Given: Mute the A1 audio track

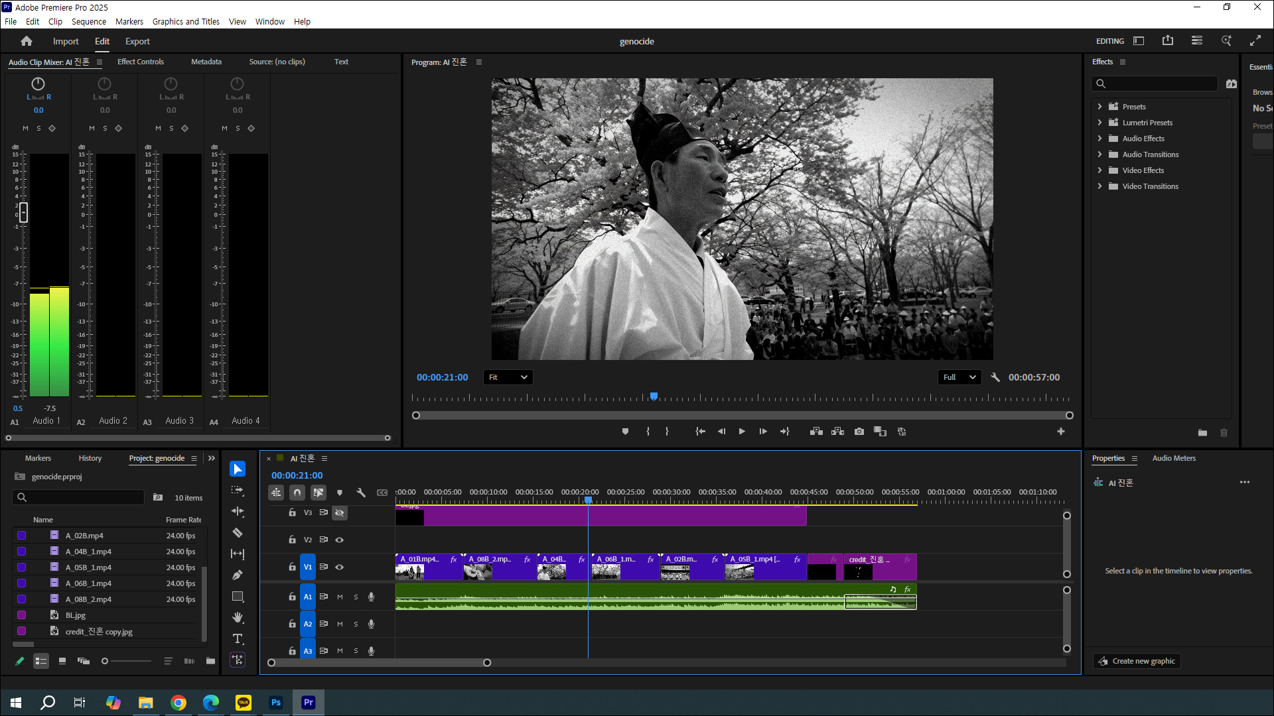Looking at the screenshot, I should pyautogui.click(x=340, y=597).
